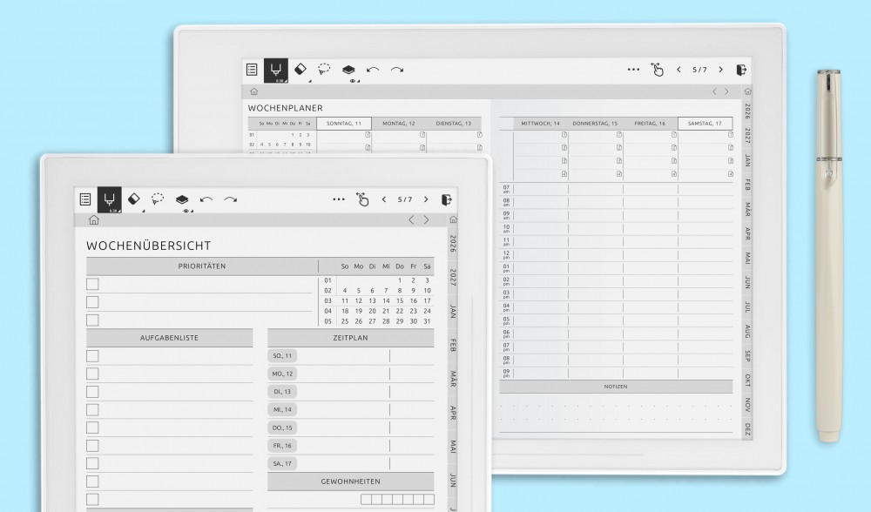Tick the first Aufgabenliste checkbox

[x=92, y=355]
